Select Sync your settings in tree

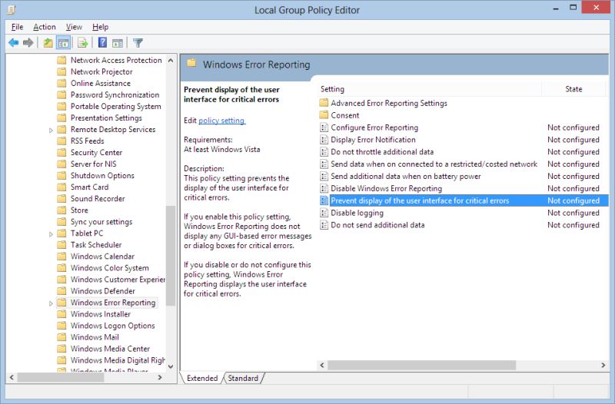101,222
